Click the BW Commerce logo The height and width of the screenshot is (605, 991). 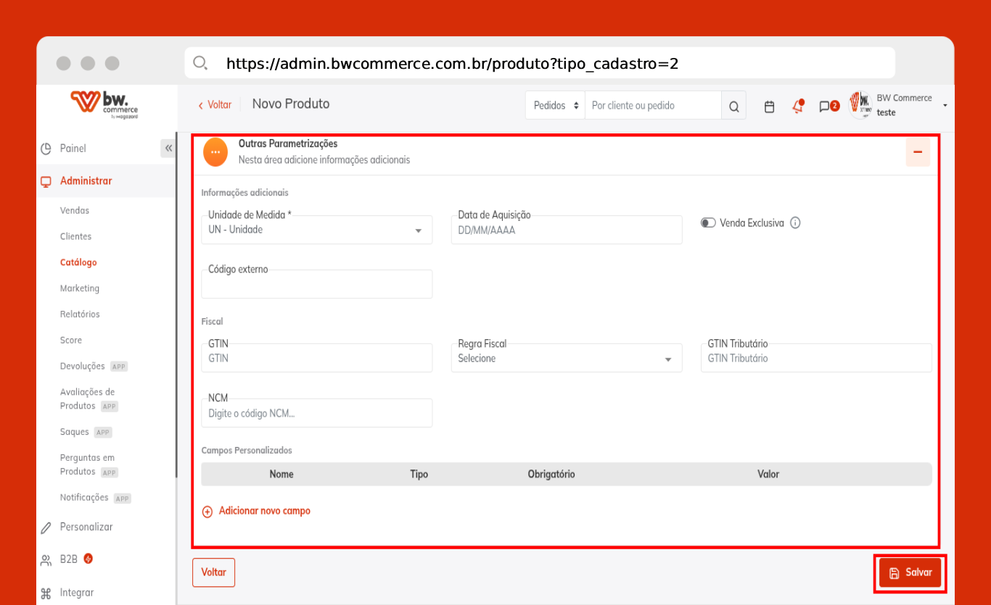point(104,104)
